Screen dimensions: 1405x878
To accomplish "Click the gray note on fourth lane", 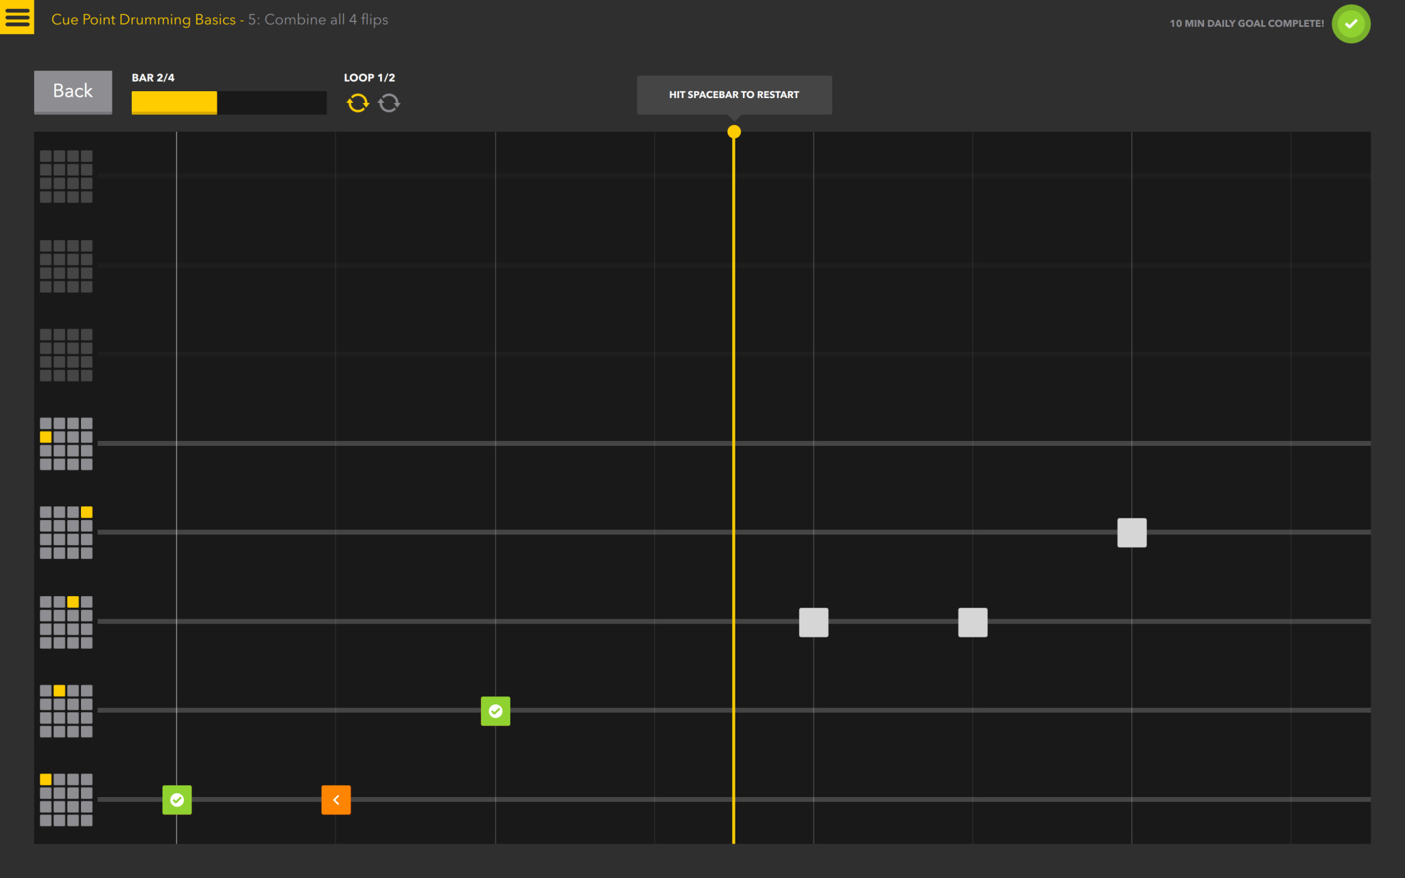I will click(x=1131, y=533).
